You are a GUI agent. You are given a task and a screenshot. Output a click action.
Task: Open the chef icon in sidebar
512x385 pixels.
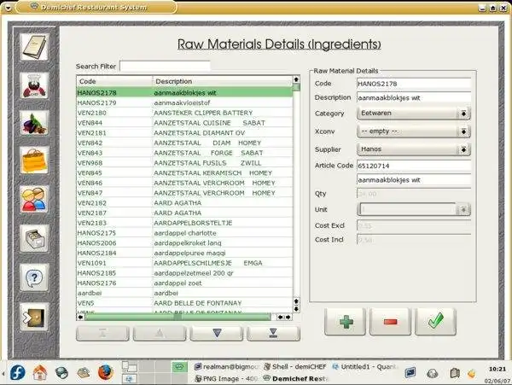[34, 86]
